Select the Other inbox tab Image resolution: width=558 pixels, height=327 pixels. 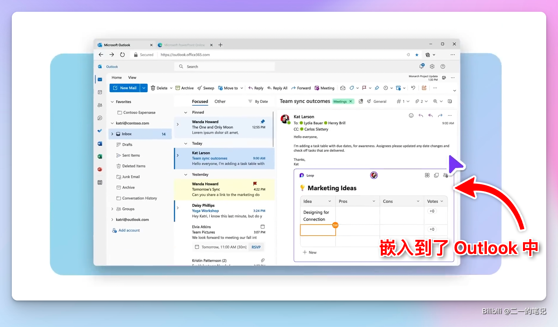pos(220,101)
